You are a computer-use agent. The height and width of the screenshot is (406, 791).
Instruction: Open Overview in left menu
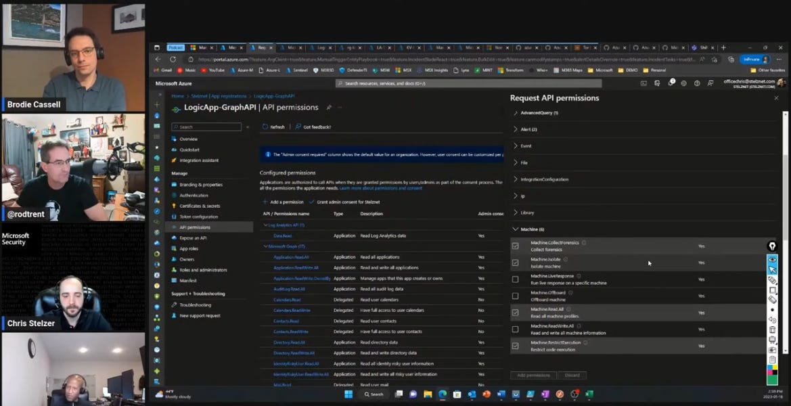pyautogui.click(x=189, y=139)
